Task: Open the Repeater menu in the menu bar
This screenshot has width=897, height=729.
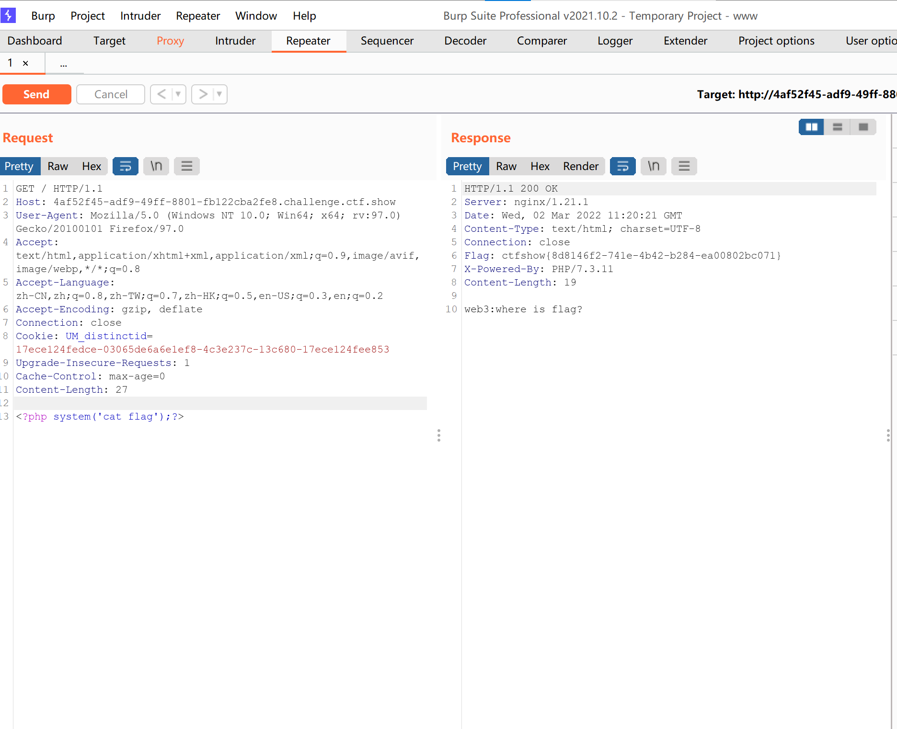Action: tap(198, 16)
